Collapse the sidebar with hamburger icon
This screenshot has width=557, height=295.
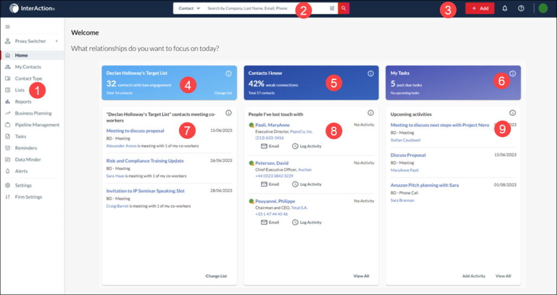tap(8, 27)
